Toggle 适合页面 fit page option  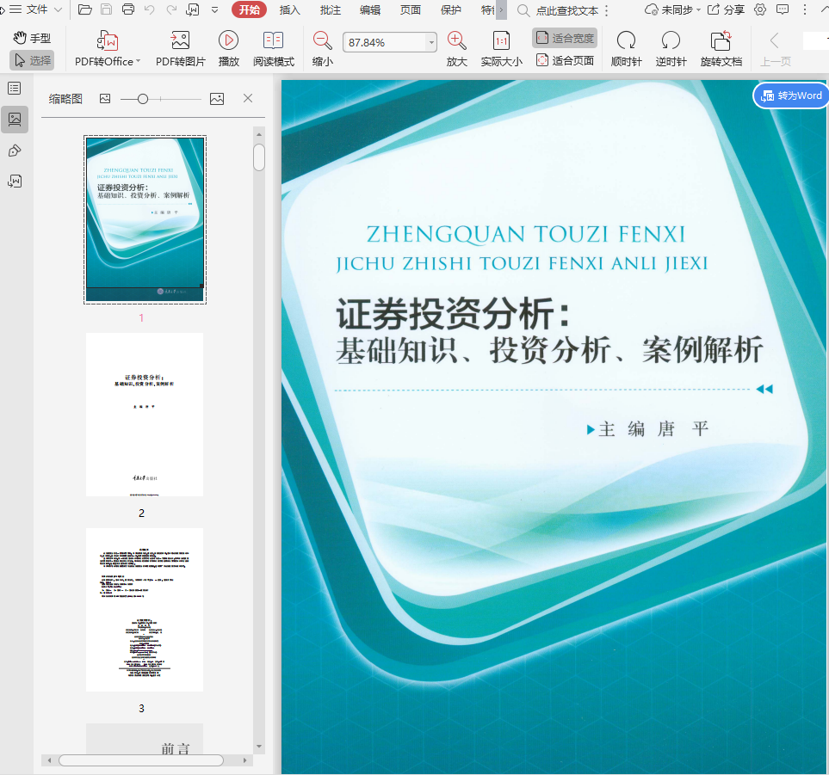pyautogui.click(x=565, y=60)
